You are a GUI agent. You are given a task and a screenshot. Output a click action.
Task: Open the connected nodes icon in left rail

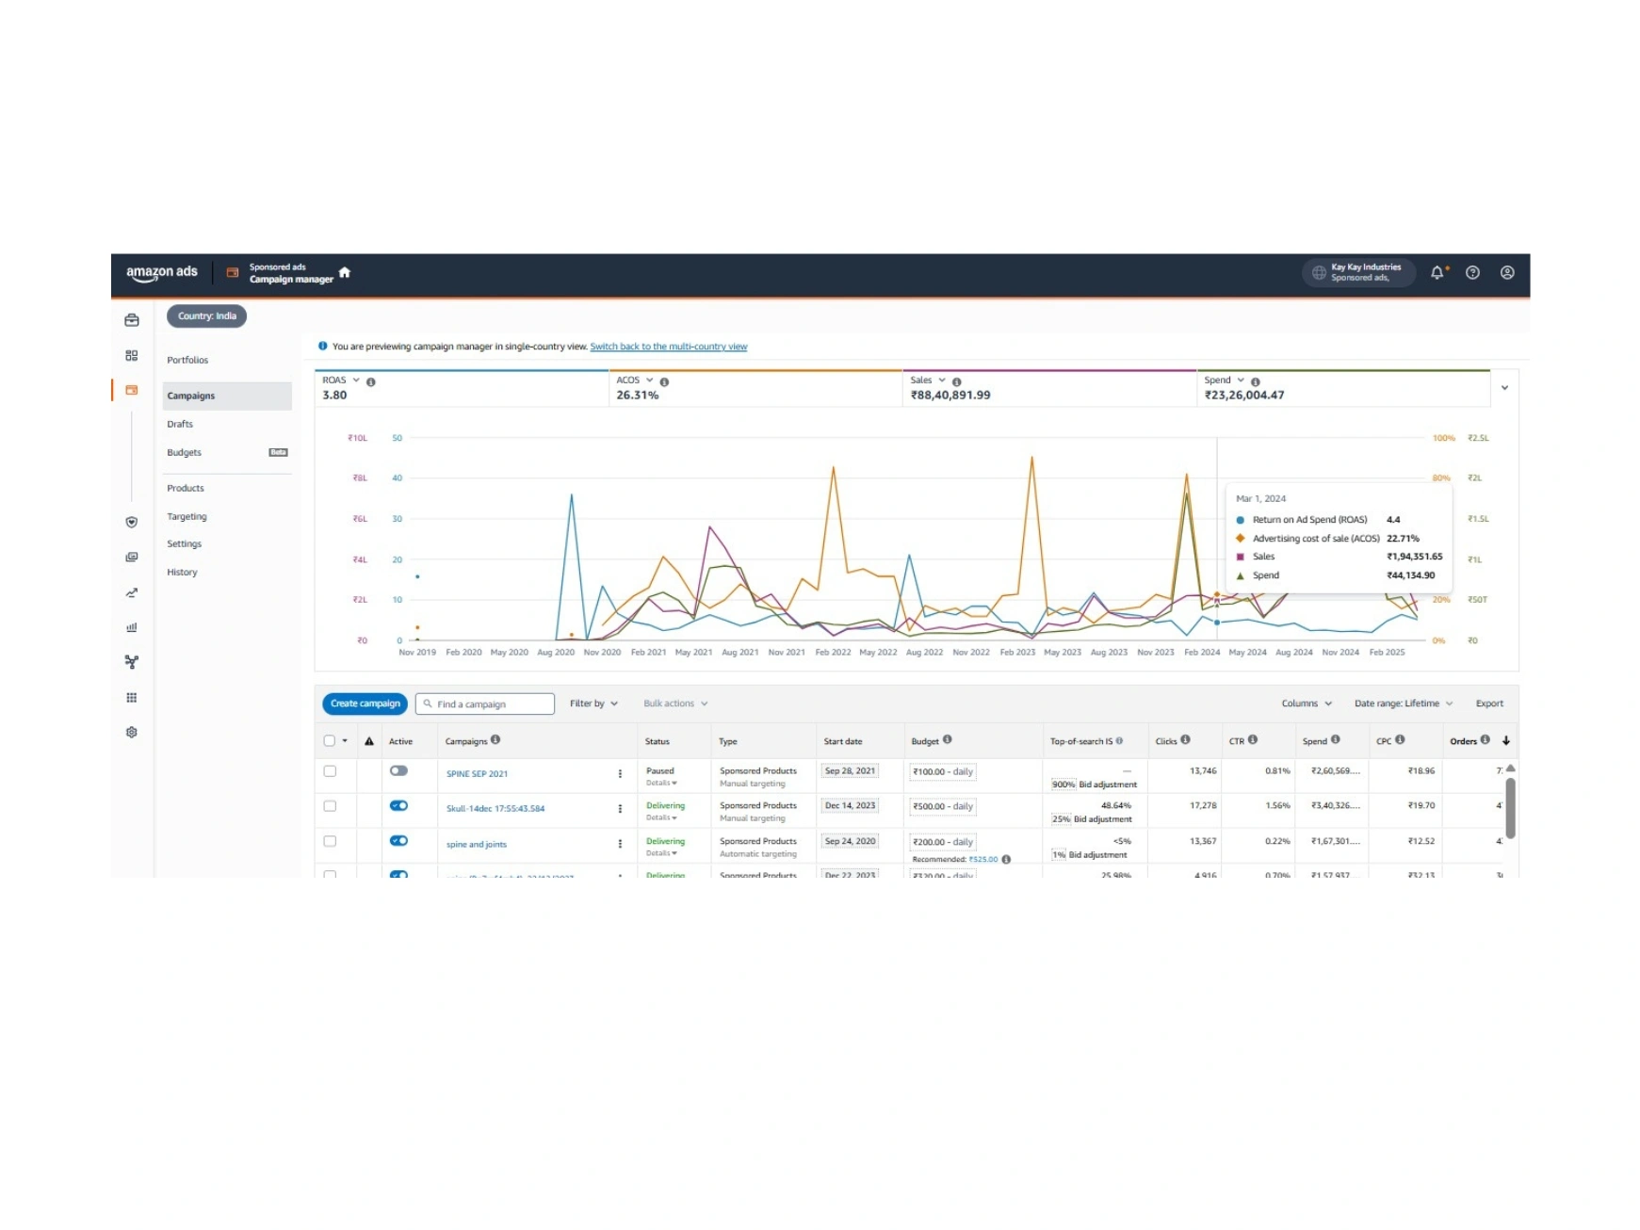tap(132, 662)
